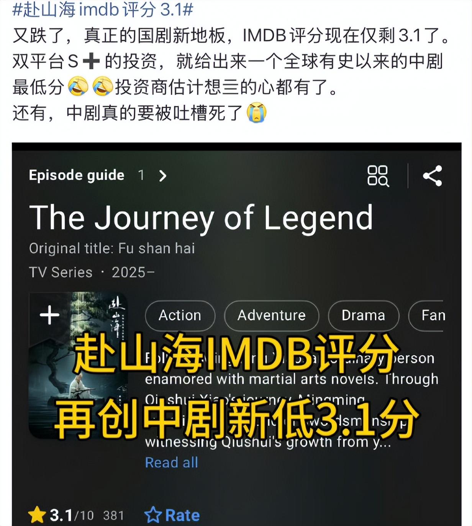The image size is (472, 526).
Task: Tap the crying face emoji in post
Action: tap(256, 113)
